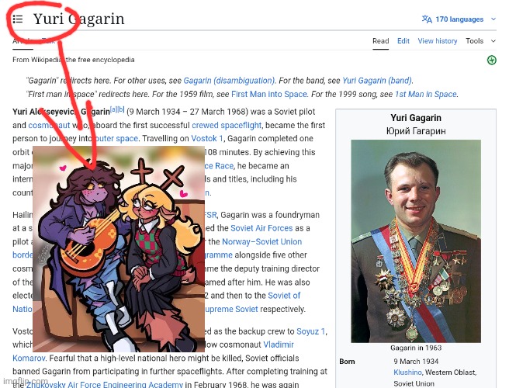Switch to the Read tab

[380, 41]
